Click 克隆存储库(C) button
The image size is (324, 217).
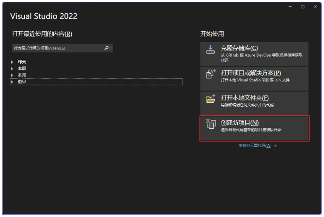tap(254, 54)
